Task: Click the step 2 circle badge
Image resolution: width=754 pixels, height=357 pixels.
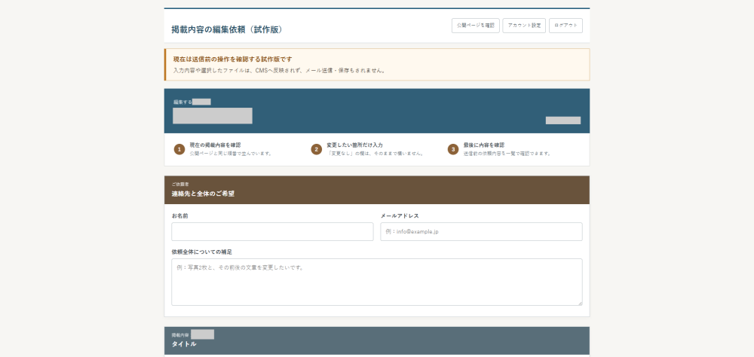Action: pos(316,149)
